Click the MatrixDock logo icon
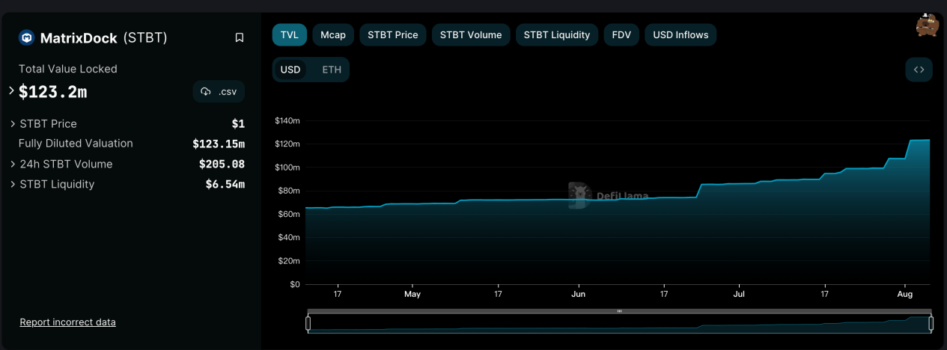 27,37
